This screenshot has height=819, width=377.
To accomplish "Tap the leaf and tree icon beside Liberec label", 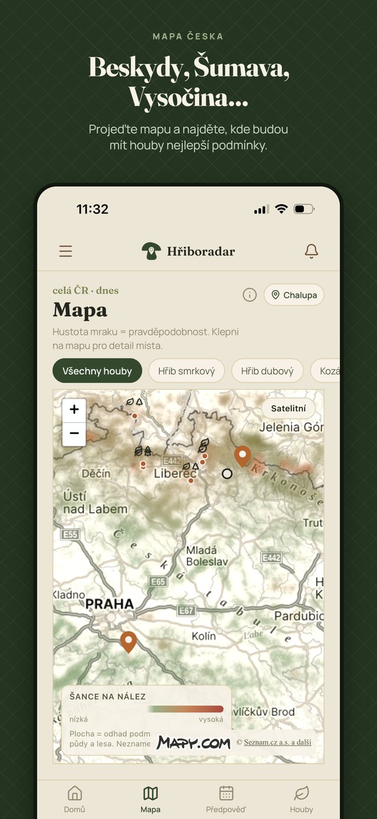I will tap(190, 466).
